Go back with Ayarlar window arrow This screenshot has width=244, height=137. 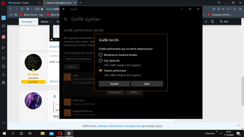click(64, 9)
